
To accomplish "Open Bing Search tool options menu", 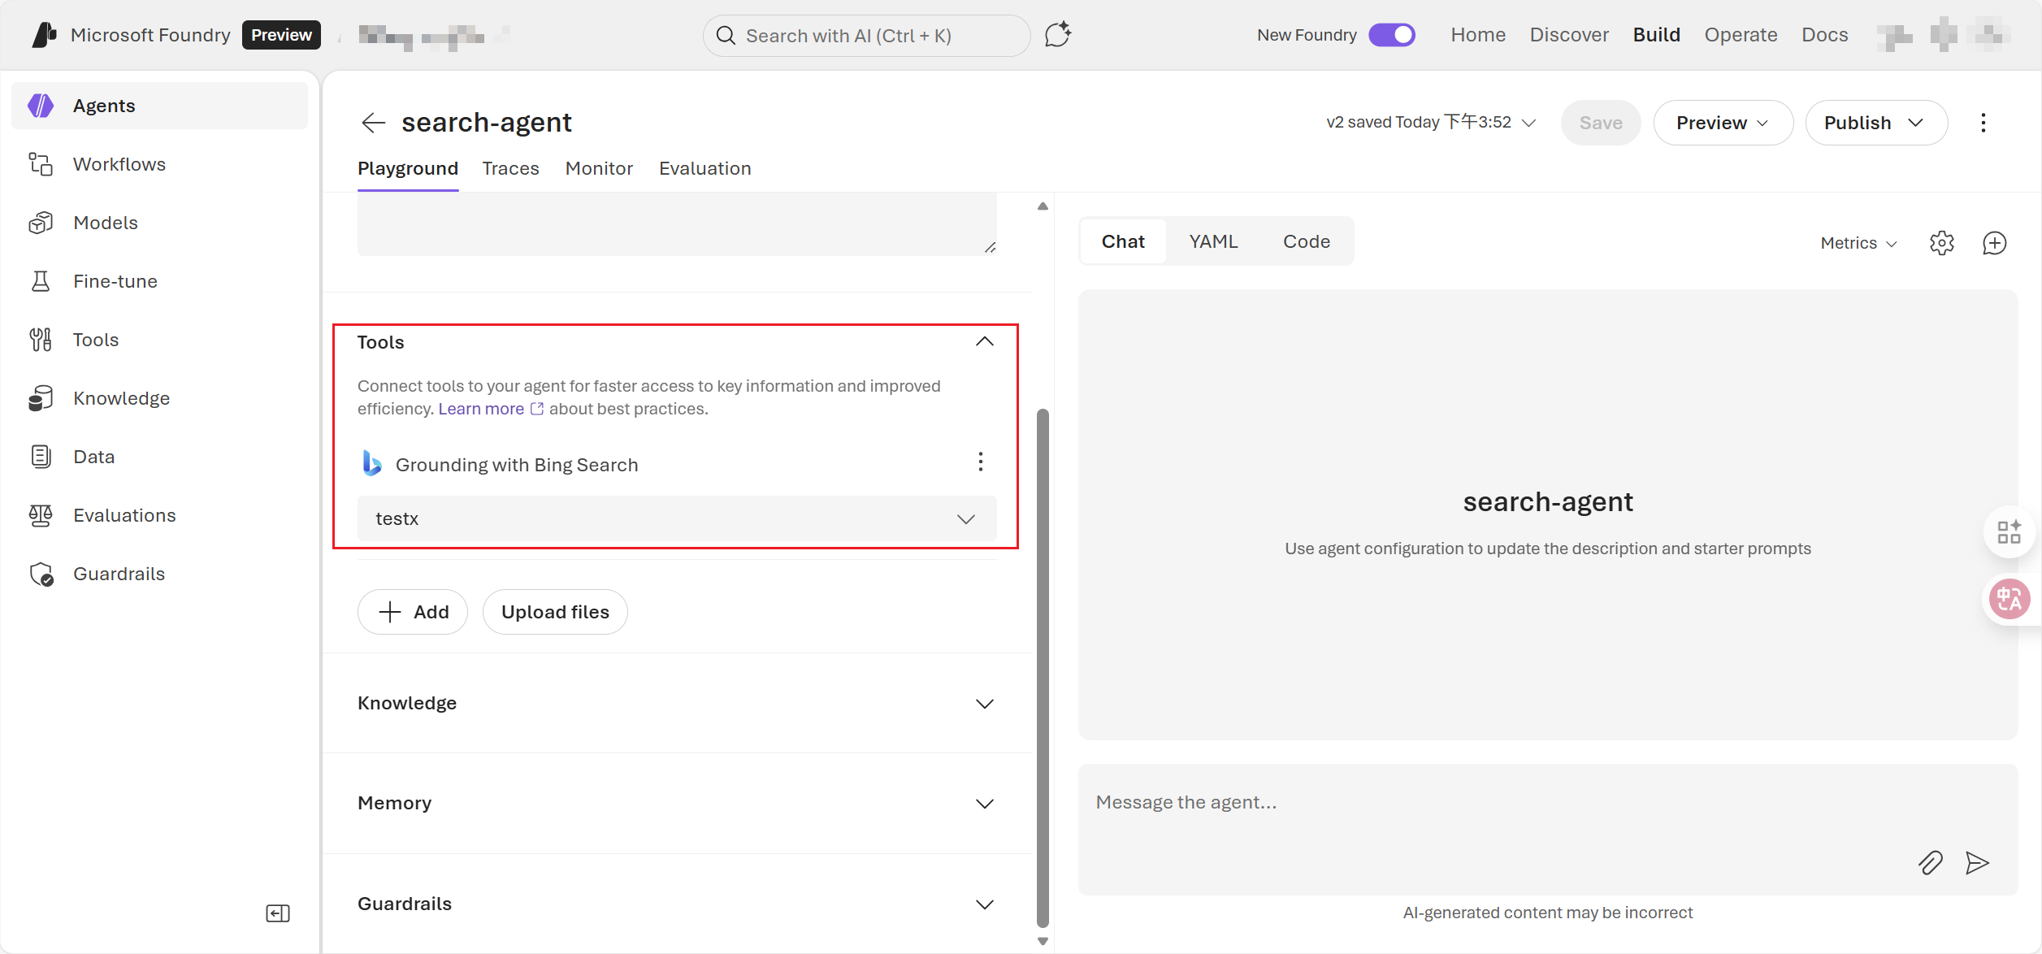I will (981, 462).
